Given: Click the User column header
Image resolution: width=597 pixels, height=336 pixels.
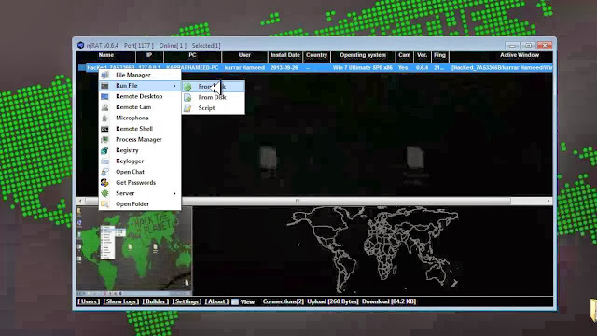Looking at the screenshot, I should pyautogui.click(x=244, y=56).
